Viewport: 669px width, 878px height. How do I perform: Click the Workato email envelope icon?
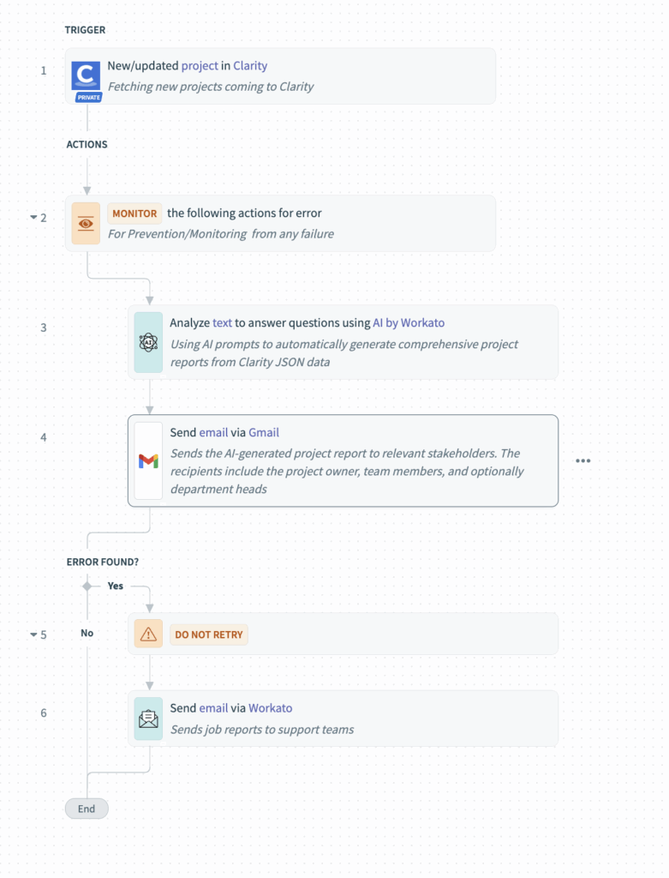[x=148, y=719]
